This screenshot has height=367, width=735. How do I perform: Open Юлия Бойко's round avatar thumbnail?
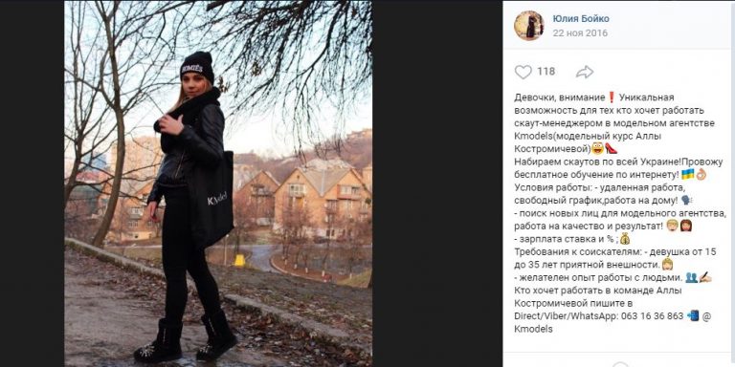[x=528, y=25]
